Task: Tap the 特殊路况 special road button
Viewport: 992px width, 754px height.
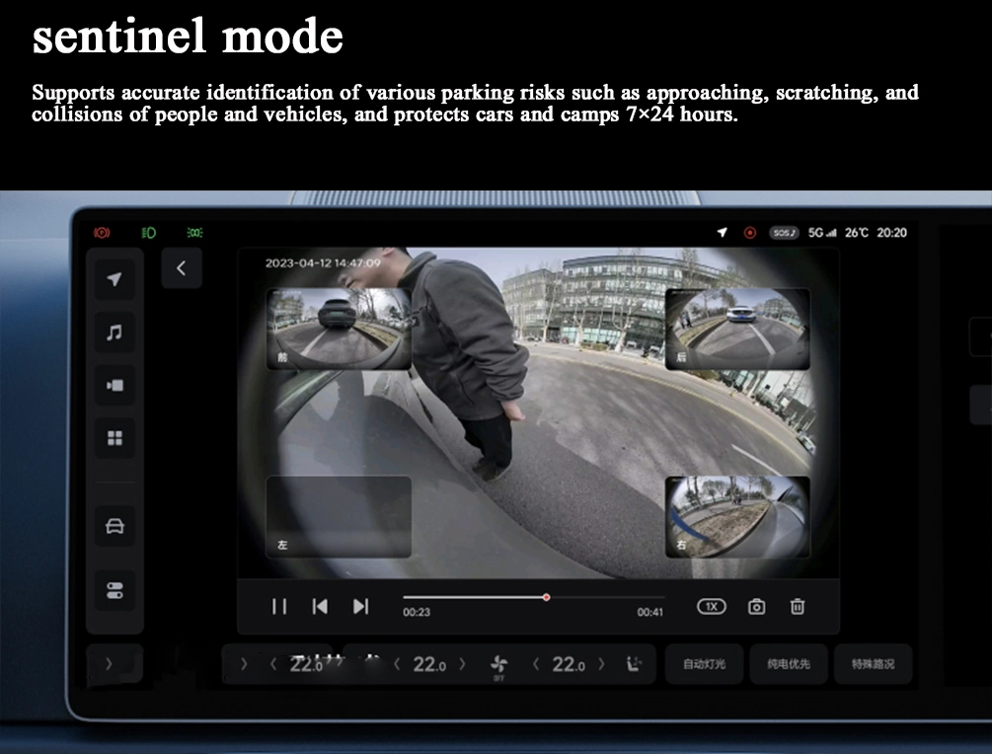Action: pyautogui.click(x=873, y=664)
